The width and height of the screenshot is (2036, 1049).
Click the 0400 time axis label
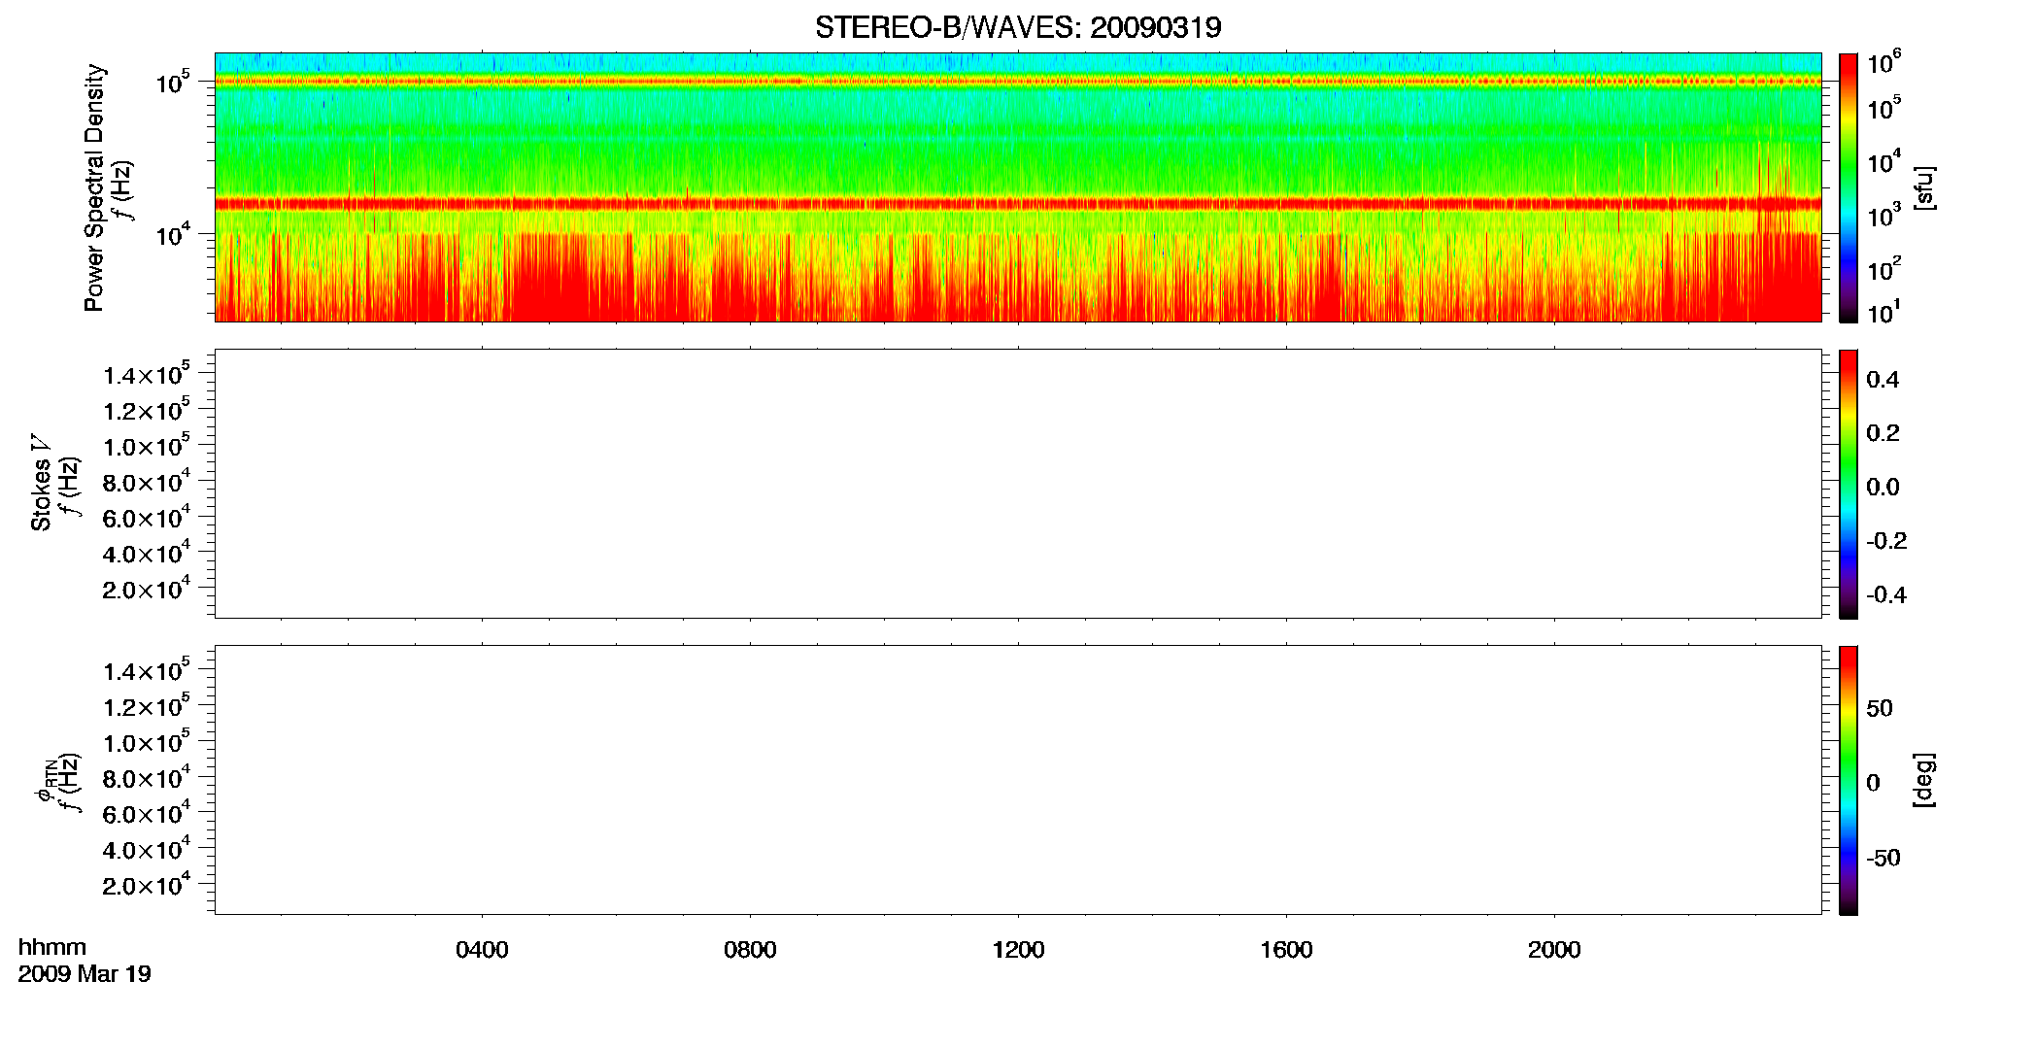(482, 950)
